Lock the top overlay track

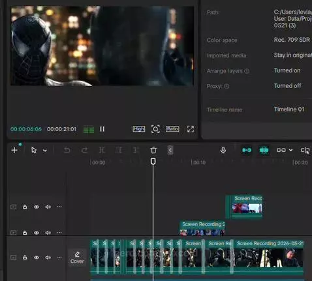(25, 207)
